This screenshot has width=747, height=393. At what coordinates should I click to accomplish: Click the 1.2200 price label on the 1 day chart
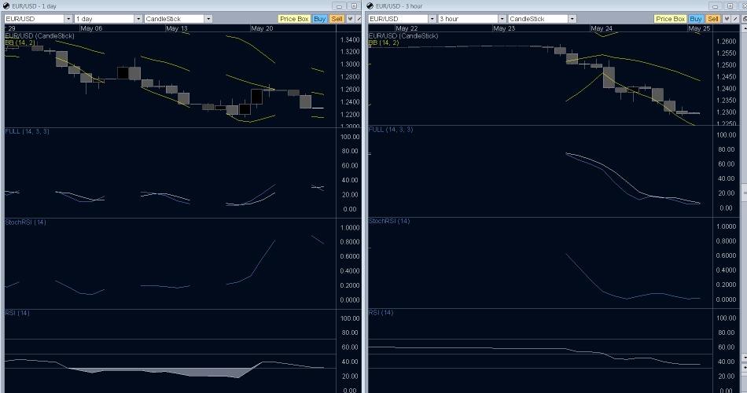tap(350, 114)
